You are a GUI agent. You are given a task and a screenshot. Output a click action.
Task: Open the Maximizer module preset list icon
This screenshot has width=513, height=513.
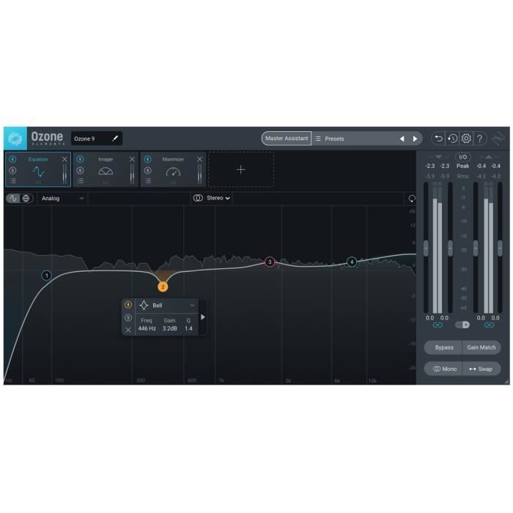[x=148, y=181]
